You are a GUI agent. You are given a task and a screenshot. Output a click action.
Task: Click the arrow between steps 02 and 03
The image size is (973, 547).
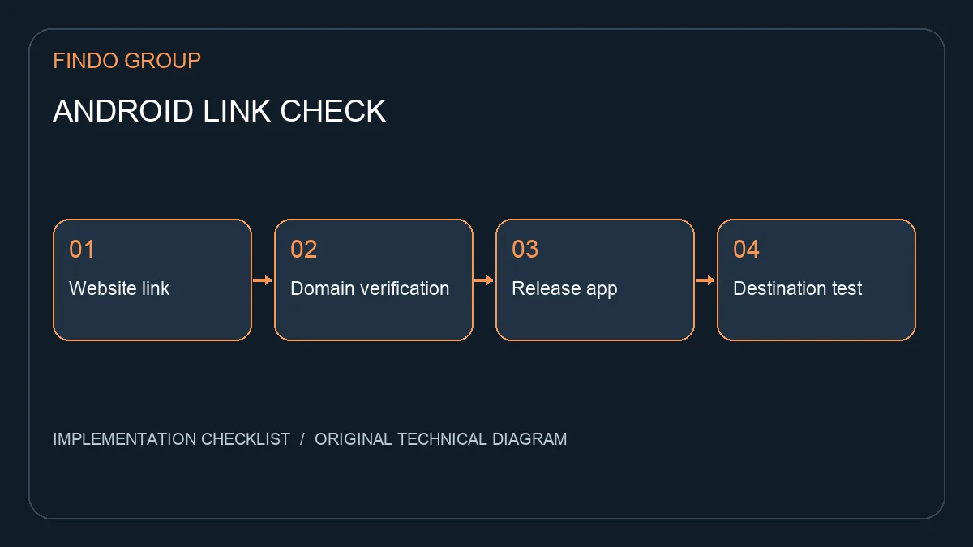coord(484,280)
